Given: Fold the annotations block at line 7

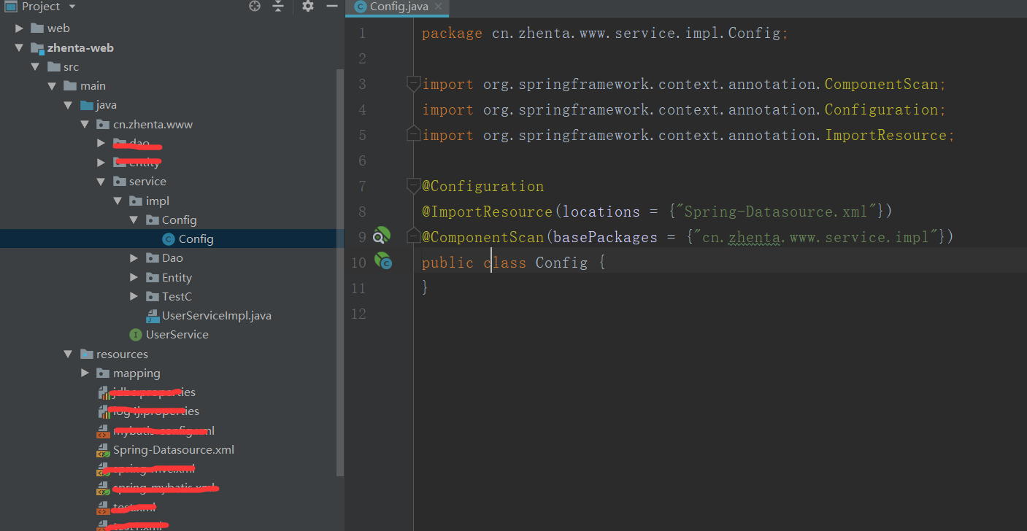Looking at the screenshot, I should [x=413, y=186].
